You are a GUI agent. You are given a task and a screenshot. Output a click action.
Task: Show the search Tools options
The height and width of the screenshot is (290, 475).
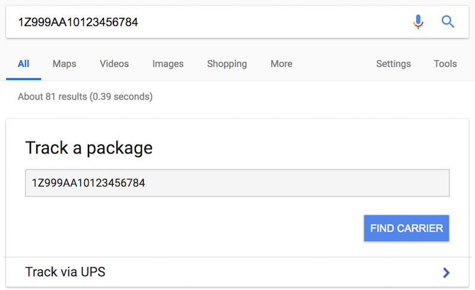(445, 64)
